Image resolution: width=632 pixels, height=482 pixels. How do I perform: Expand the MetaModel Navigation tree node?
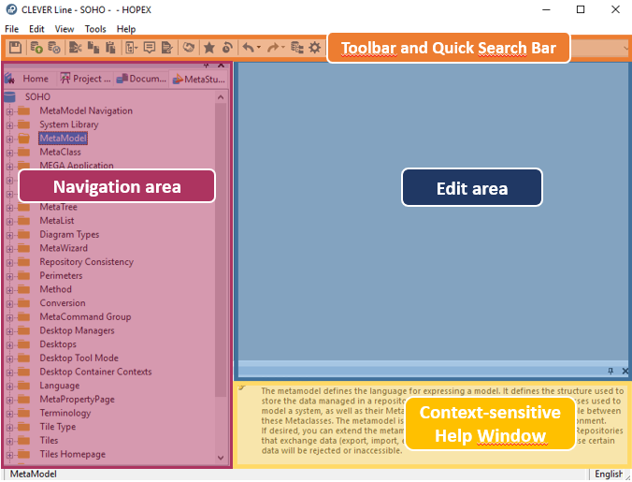coord(9,111)
